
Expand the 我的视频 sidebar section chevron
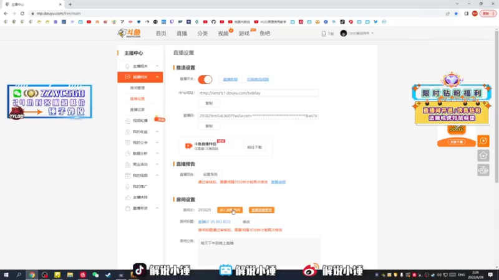tap(157, 175)
